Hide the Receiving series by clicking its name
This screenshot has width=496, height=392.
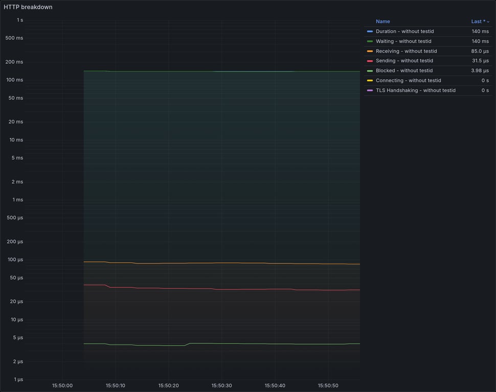click(x=406, y=51)
